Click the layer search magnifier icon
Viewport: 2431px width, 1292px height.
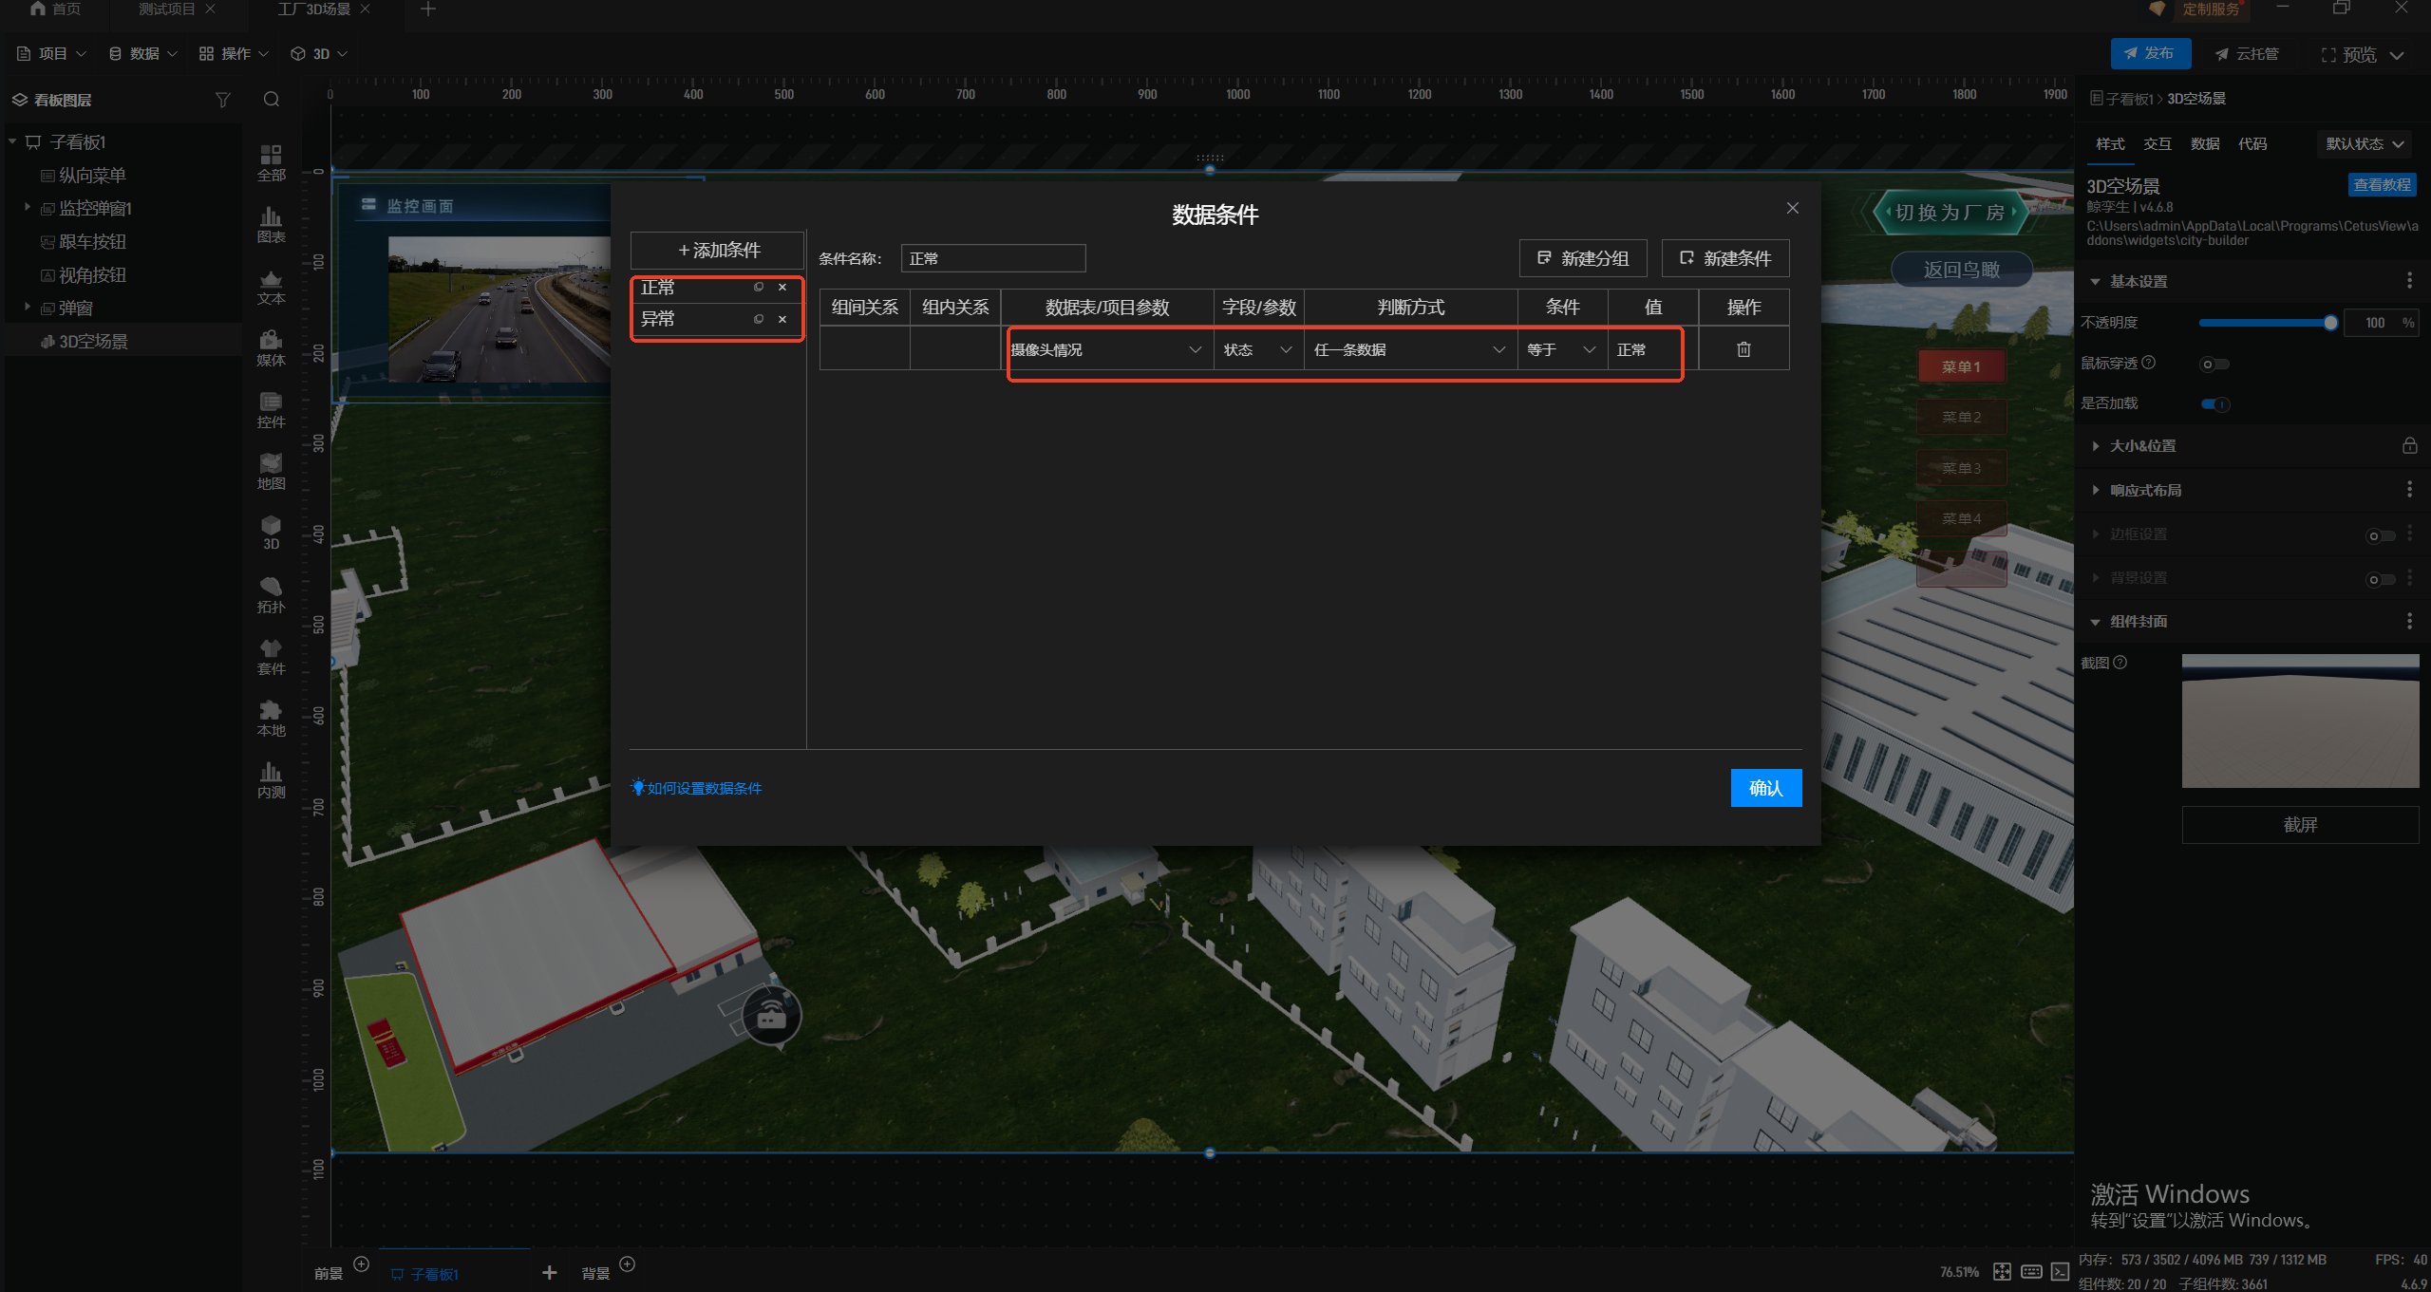(x=272, y=100)
